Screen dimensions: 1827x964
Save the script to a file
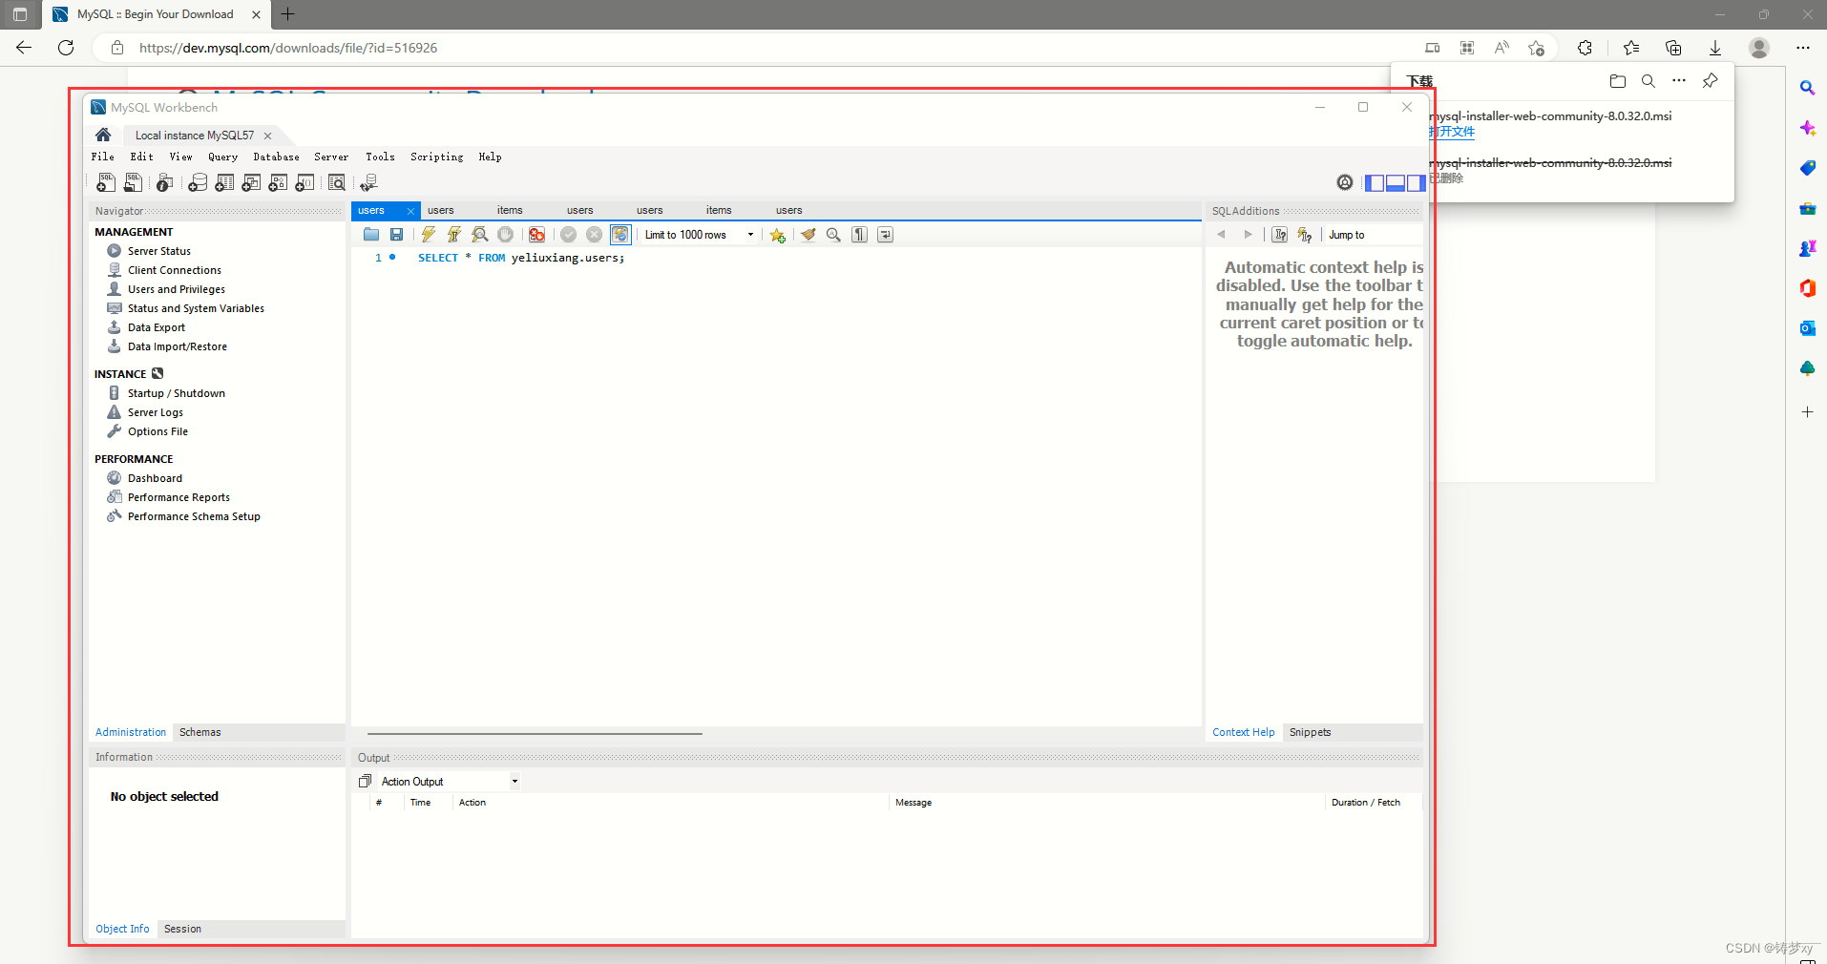pyautogui.click(x=396, y=235)
